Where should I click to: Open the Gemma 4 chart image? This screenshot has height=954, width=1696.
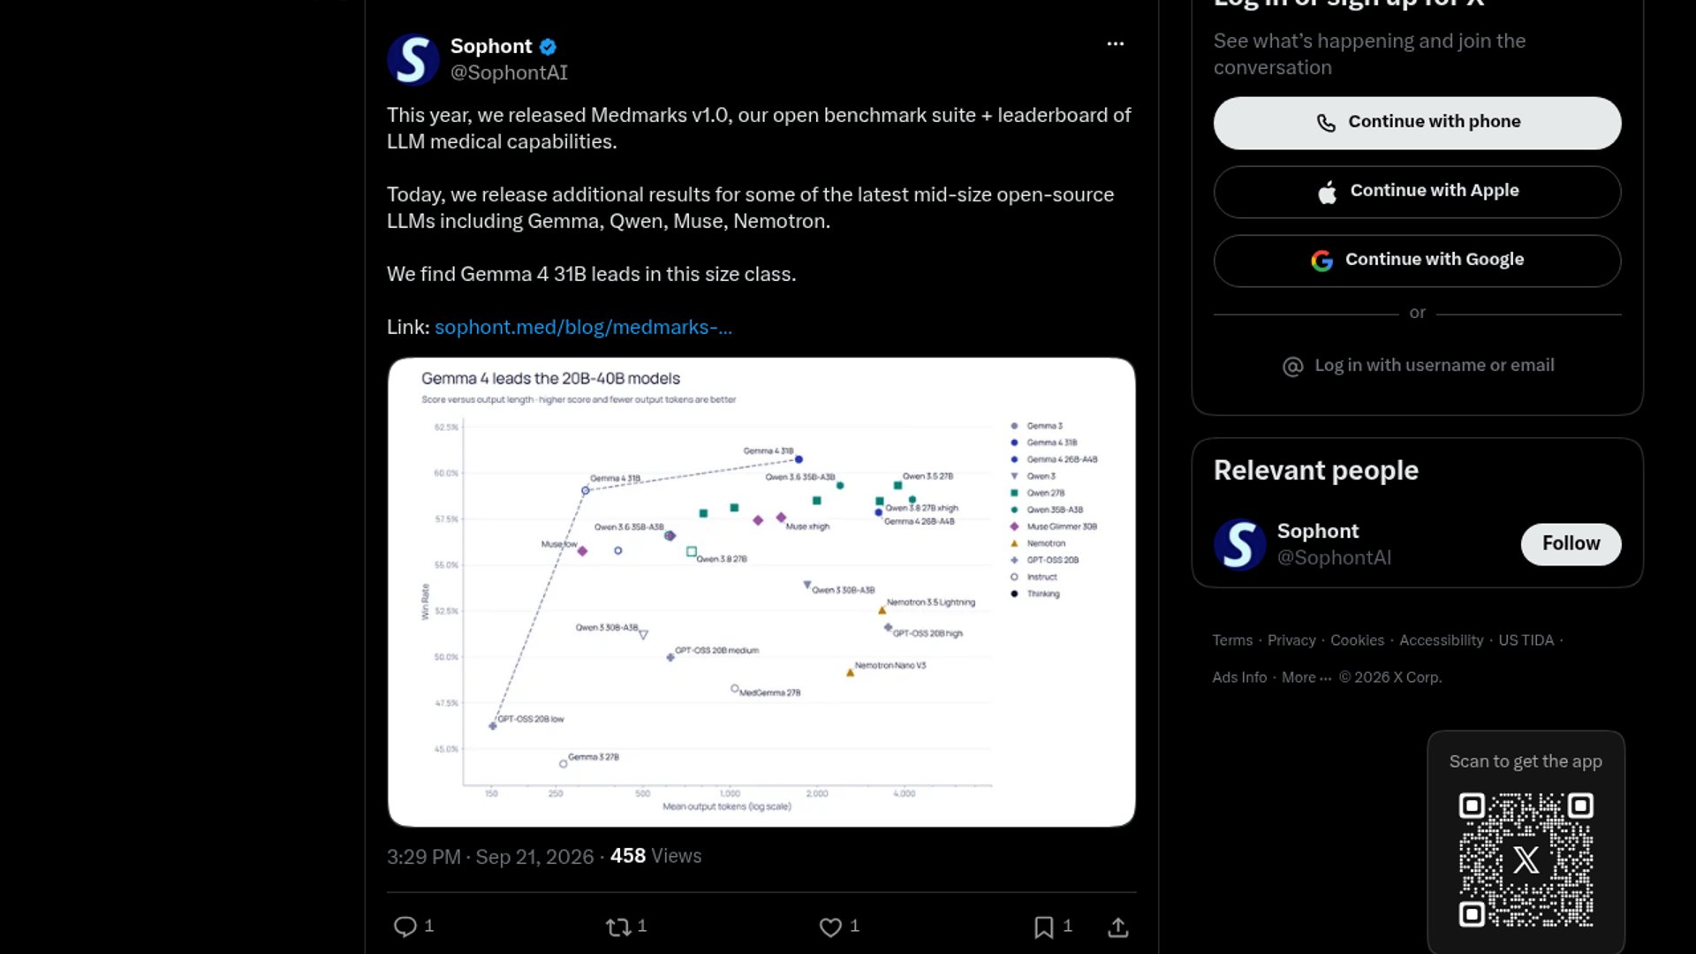(x=761, y=592)
